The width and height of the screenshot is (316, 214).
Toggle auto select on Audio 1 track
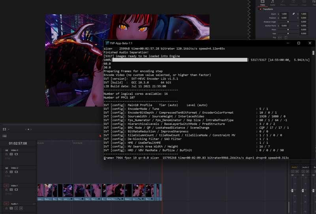[x=11, y=208]
